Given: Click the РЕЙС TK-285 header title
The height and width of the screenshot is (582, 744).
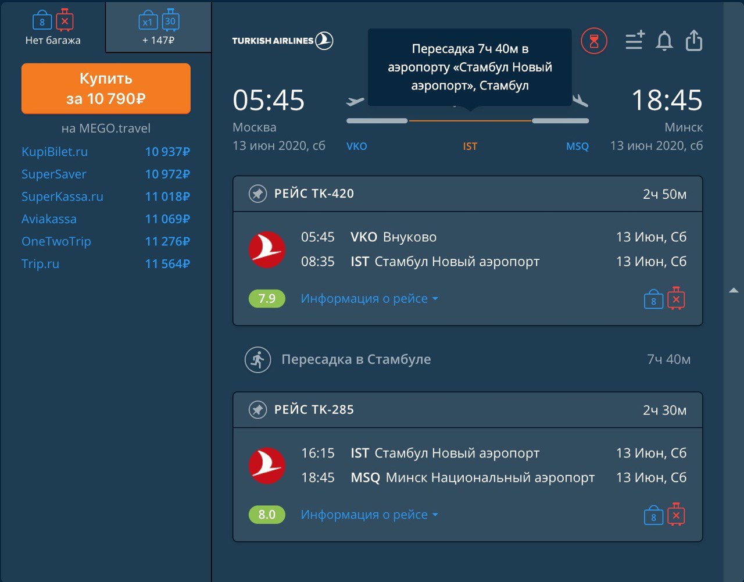Looking at the screenshot, I should coord(314,410).
